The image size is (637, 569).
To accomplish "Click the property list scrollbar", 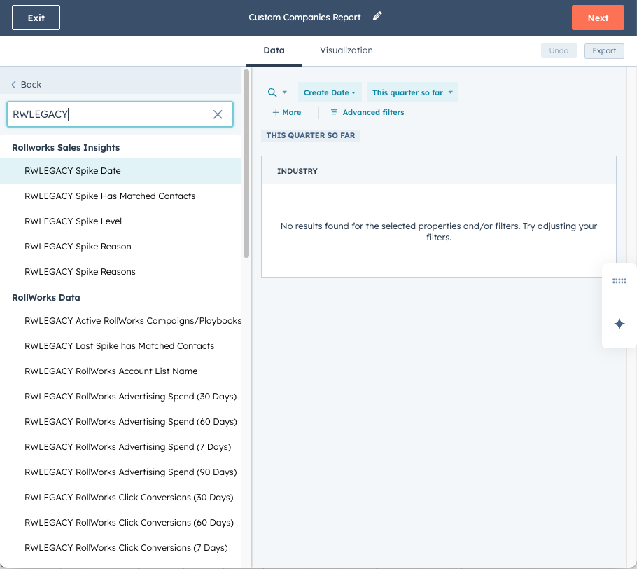I will [246, 165].
